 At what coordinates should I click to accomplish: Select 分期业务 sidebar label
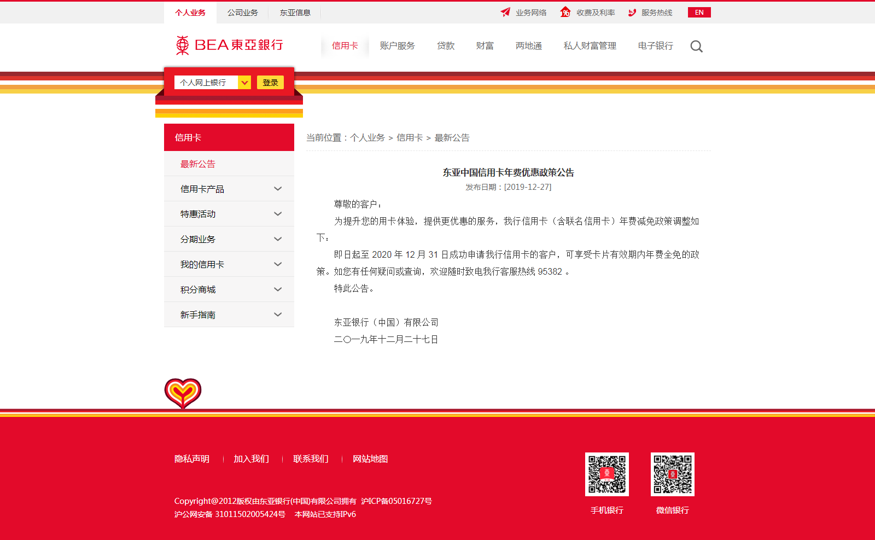198,240
